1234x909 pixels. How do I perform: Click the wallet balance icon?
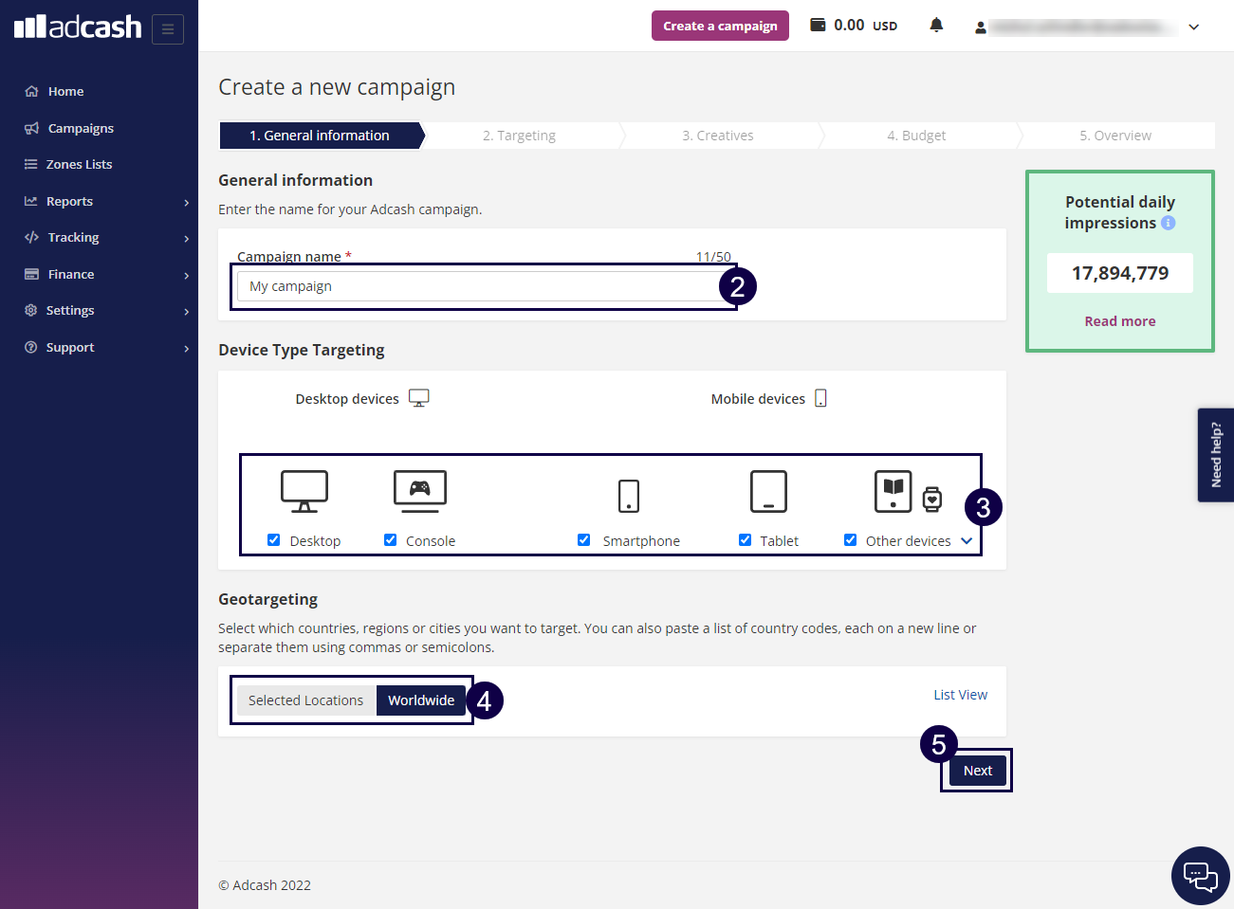tap(818, 26)
